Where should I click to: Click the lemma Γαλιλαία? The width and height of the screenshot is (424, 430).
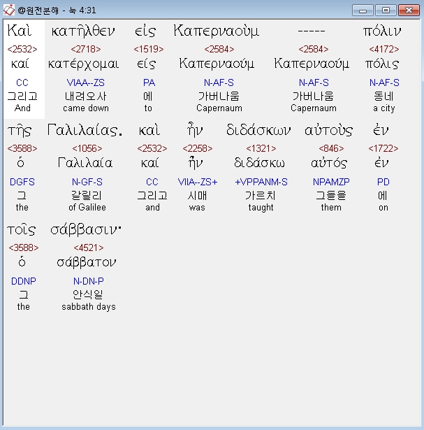(85, 163)
